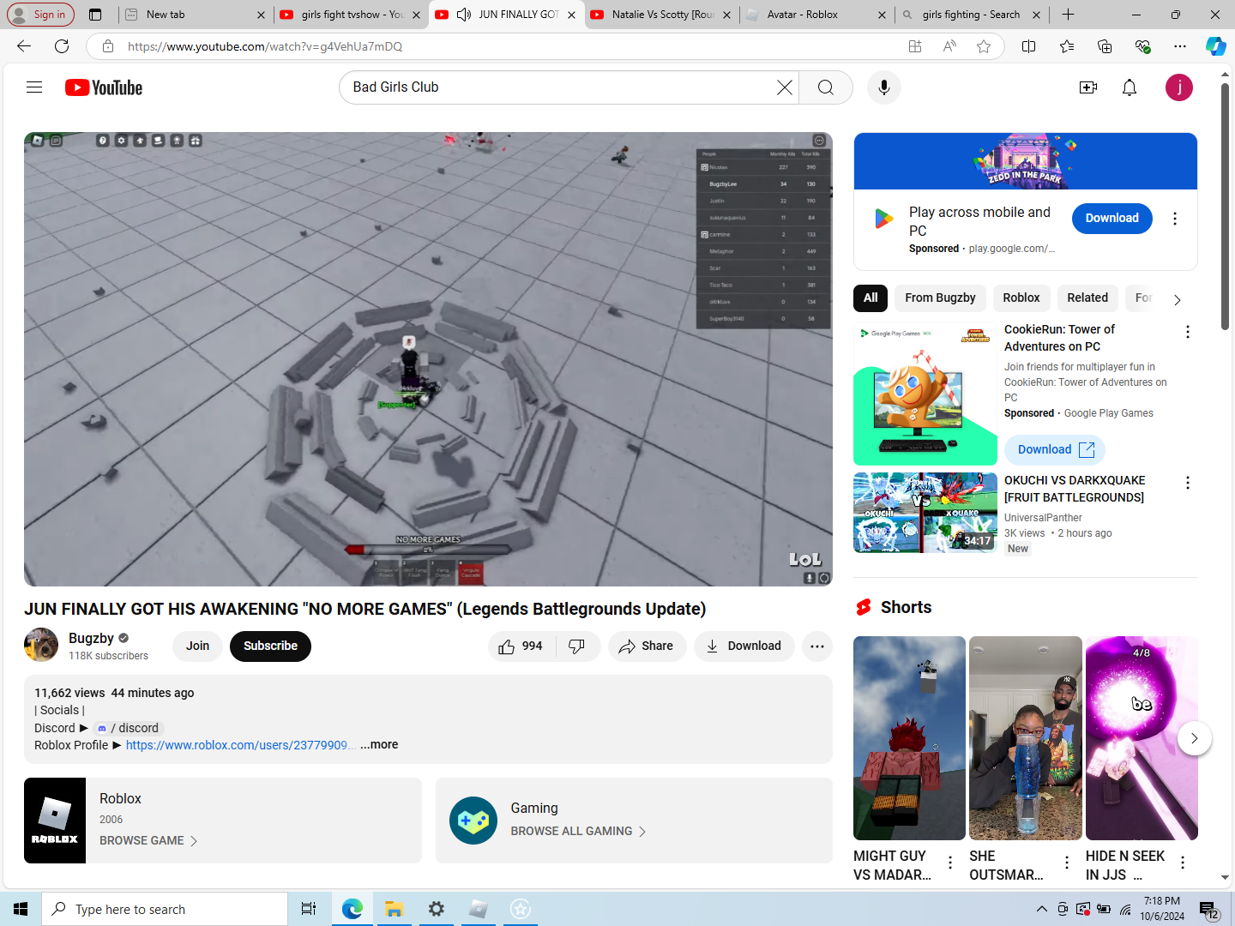Select the From Bugzby chip
This screenshot has height=926, width=1235.
[940, 298]
